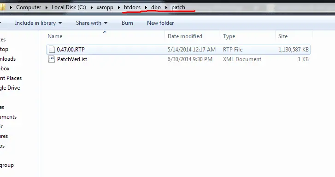
Task: Click the 1 KB size cell
Action: click(303, 59)
